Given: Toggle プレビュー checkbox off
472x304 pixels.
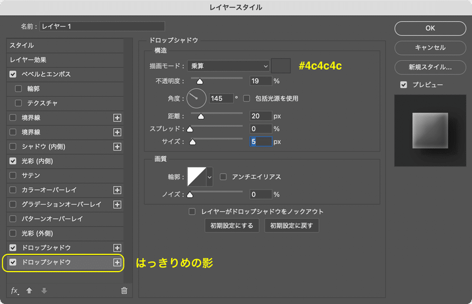Looking at the screenshot, I should pyautogui.click(x=404, y=85).
